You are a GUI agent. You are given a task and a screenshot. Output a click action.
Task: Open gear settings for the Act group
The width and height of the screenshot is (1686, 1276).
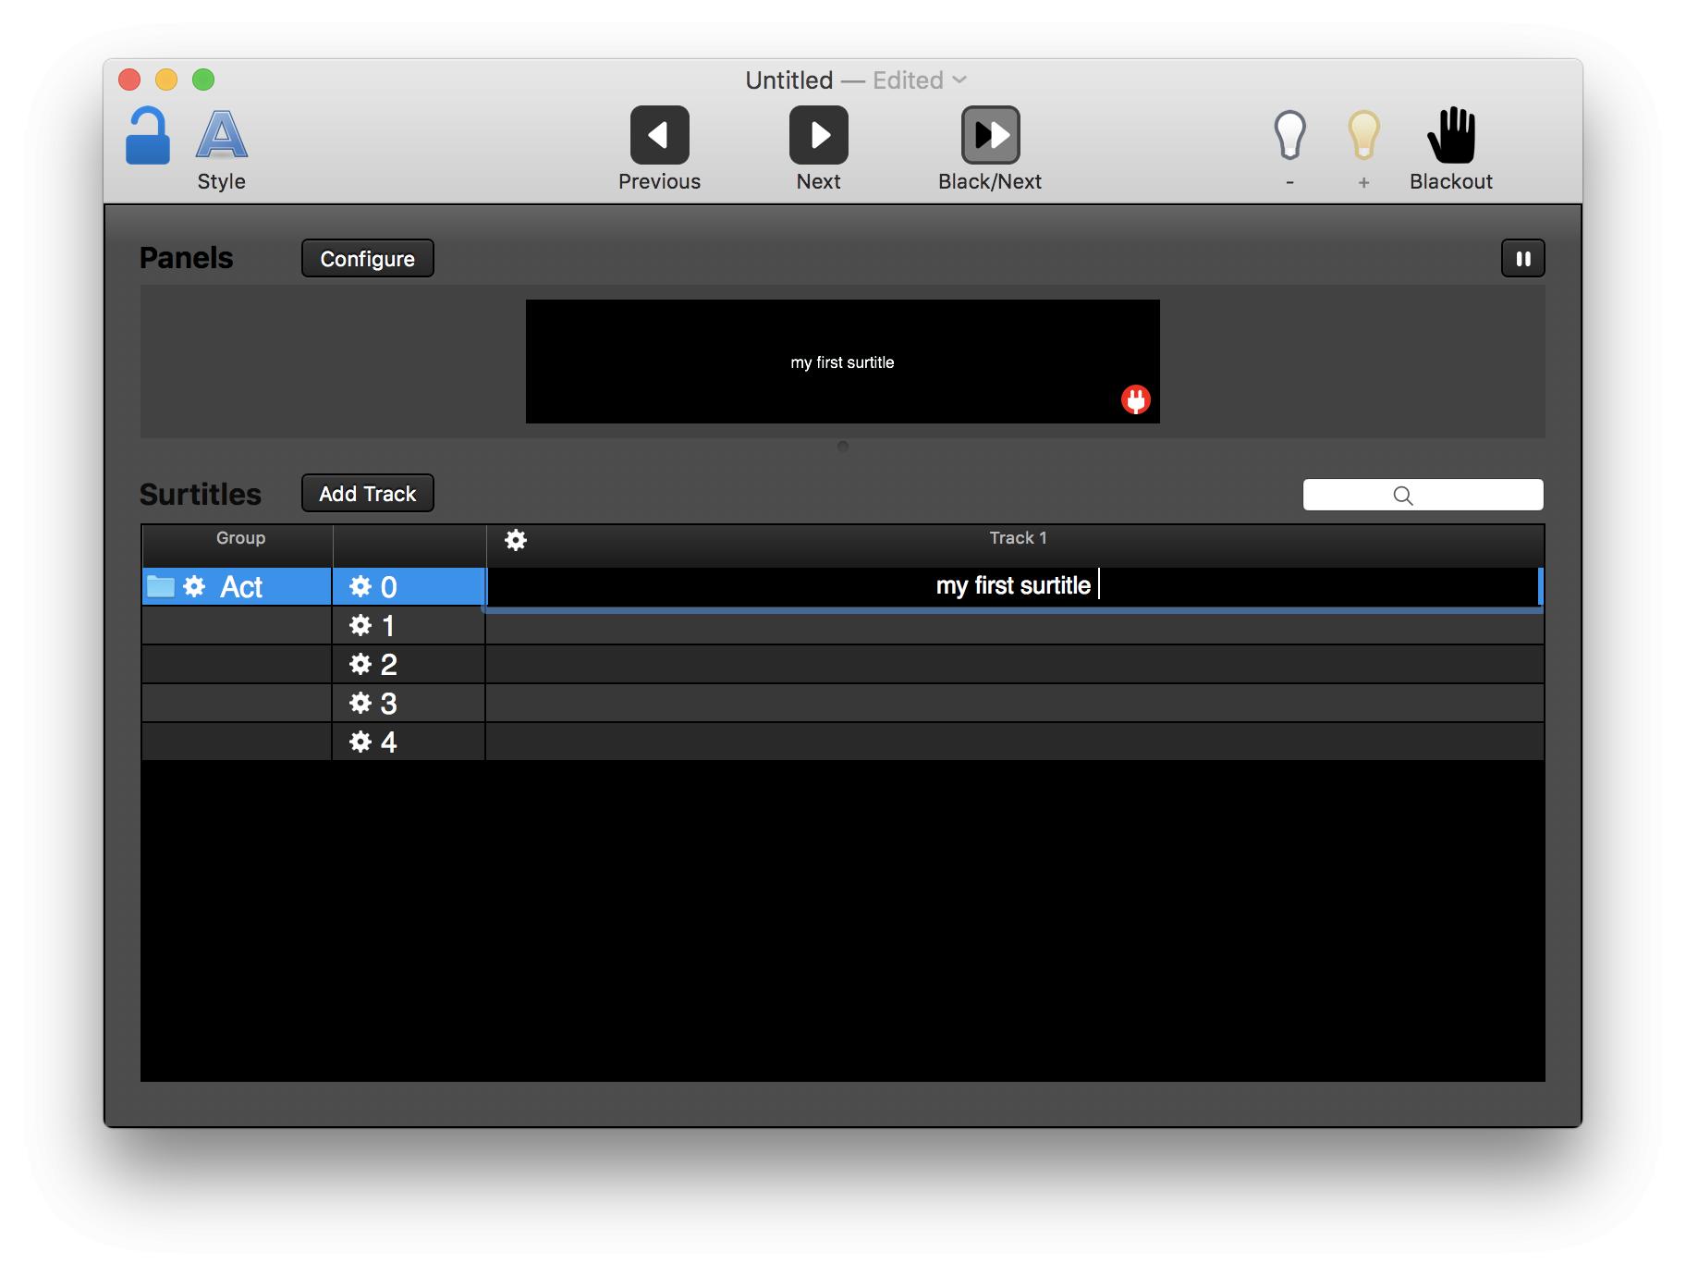coord(194,586)
